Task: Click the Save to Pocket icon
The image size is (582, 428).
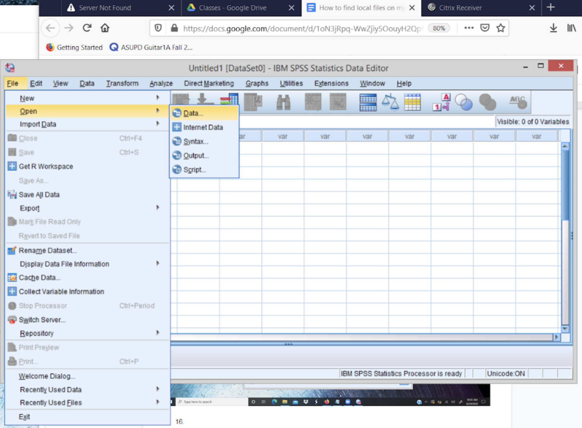Action: (x=485, y=28)
